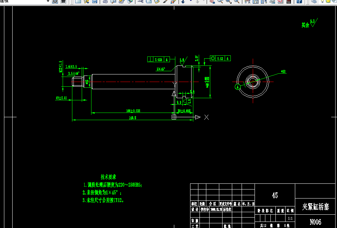The height and width of the screenshot is (228, 337).
Task: Click the My Workspace icon
Action: 63,1
